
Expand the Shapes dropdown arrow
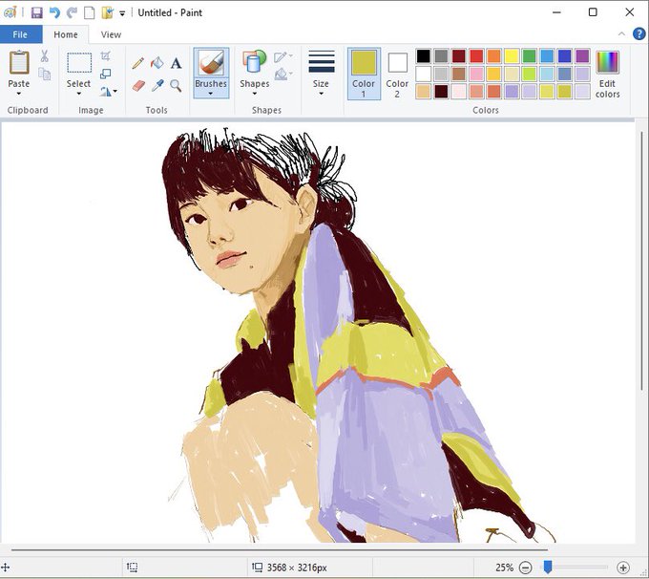point(255,94)
